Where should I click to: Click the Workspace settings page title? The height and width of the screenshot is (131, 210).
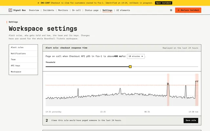(x=43, y=28)
